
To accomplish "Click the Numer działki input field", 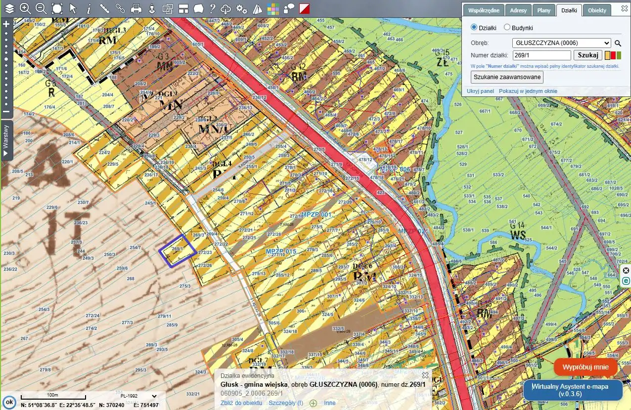I will (541, 55).
